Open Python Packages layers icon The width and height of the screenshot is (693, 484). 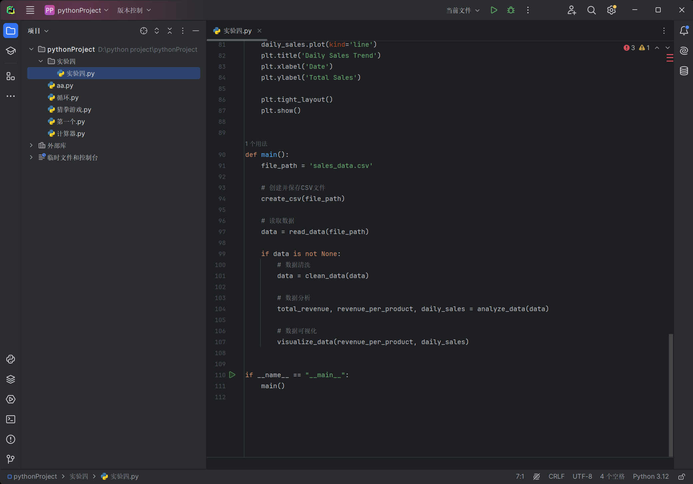(x=11, y=379)
